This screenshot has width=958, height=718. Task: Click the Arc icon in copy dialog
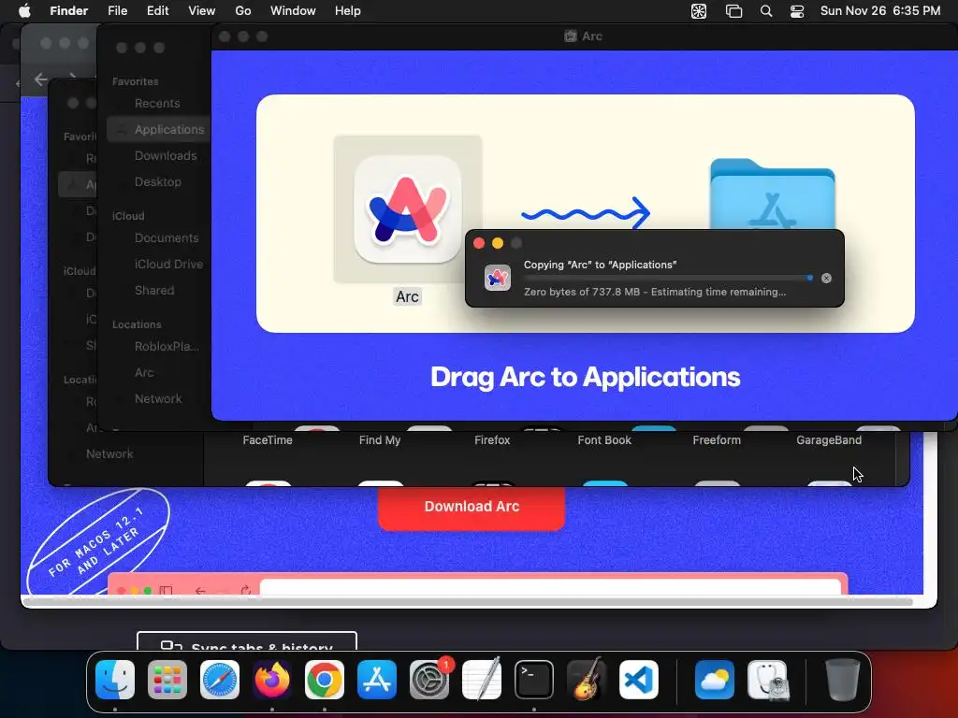pos(498,278)
